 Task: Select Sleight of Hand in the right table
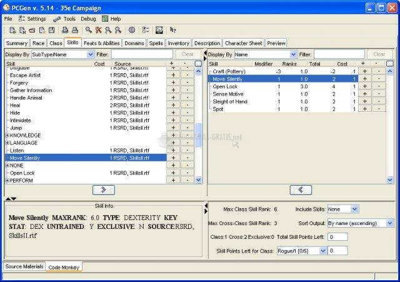tap(283, 101)
